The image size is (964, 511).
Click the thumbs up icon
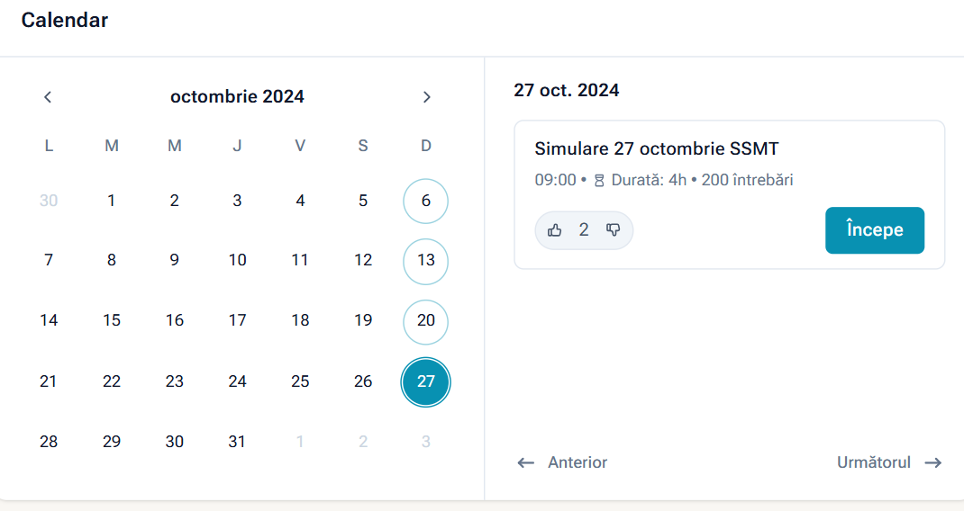tap(555, 230)
